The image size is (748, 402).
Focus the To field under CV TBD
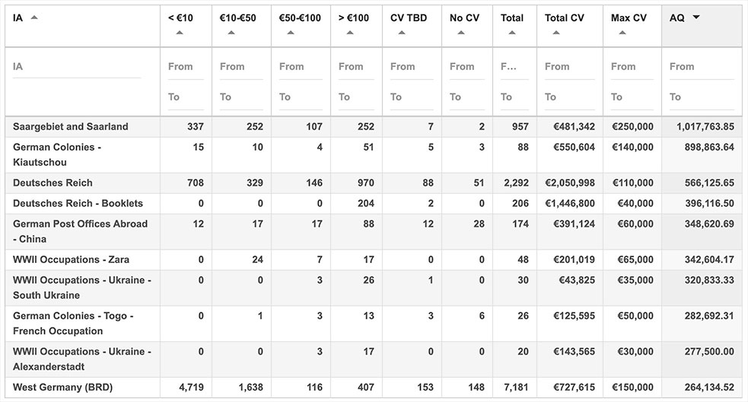tap(411, 97)
